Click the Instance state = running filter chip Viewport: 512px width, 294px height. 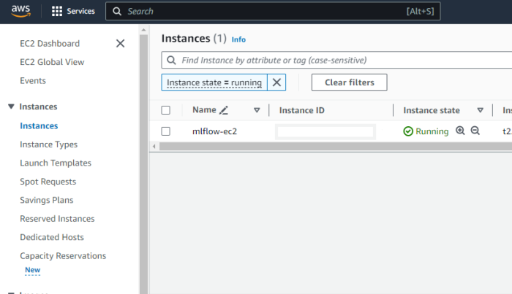[214, 82]
